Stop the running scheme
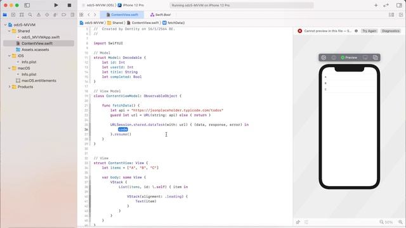This screenshot has height=228, width=406. tap(69, 5)
